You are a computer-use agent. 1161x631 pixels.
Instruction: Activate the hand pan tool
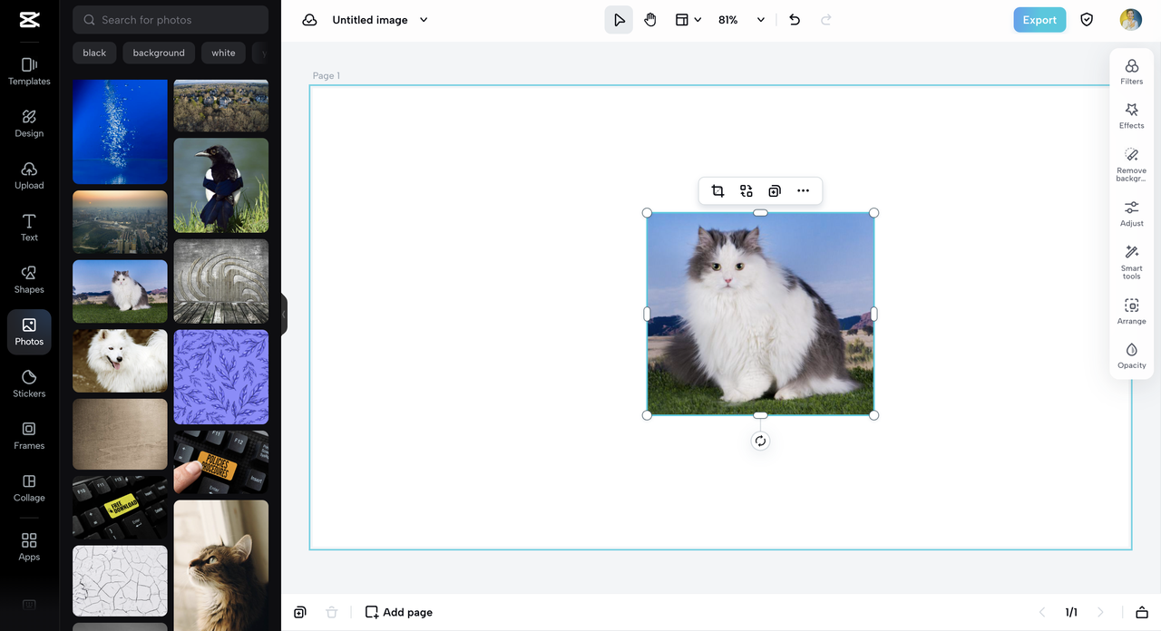650,20
